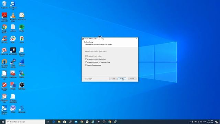Select the TeamViewer desktop icon
The height and width of the screenshot is (124, 220).
13,6
